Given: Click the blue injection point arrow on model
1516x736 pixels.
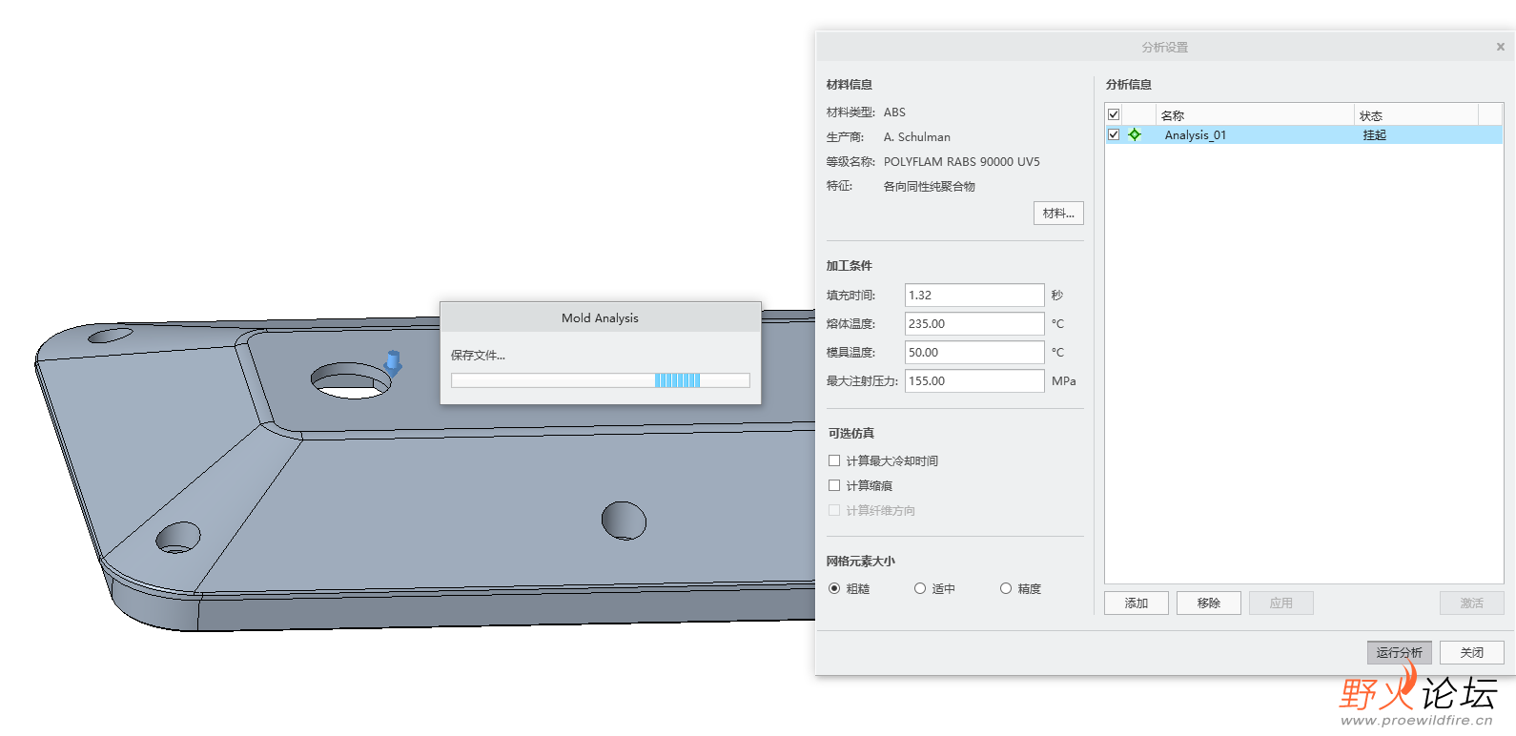Looking at the screenshot, I should coord(392,362).
